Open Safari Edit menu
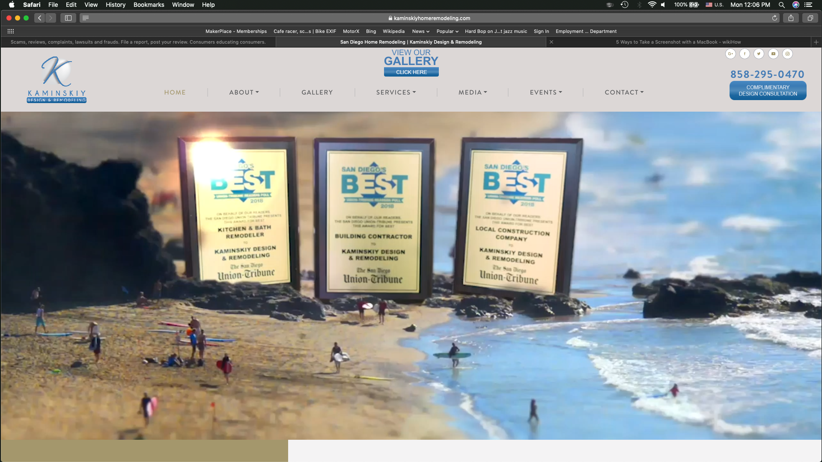The width and height of the screenshot is (822, 462). coord(71,5)
